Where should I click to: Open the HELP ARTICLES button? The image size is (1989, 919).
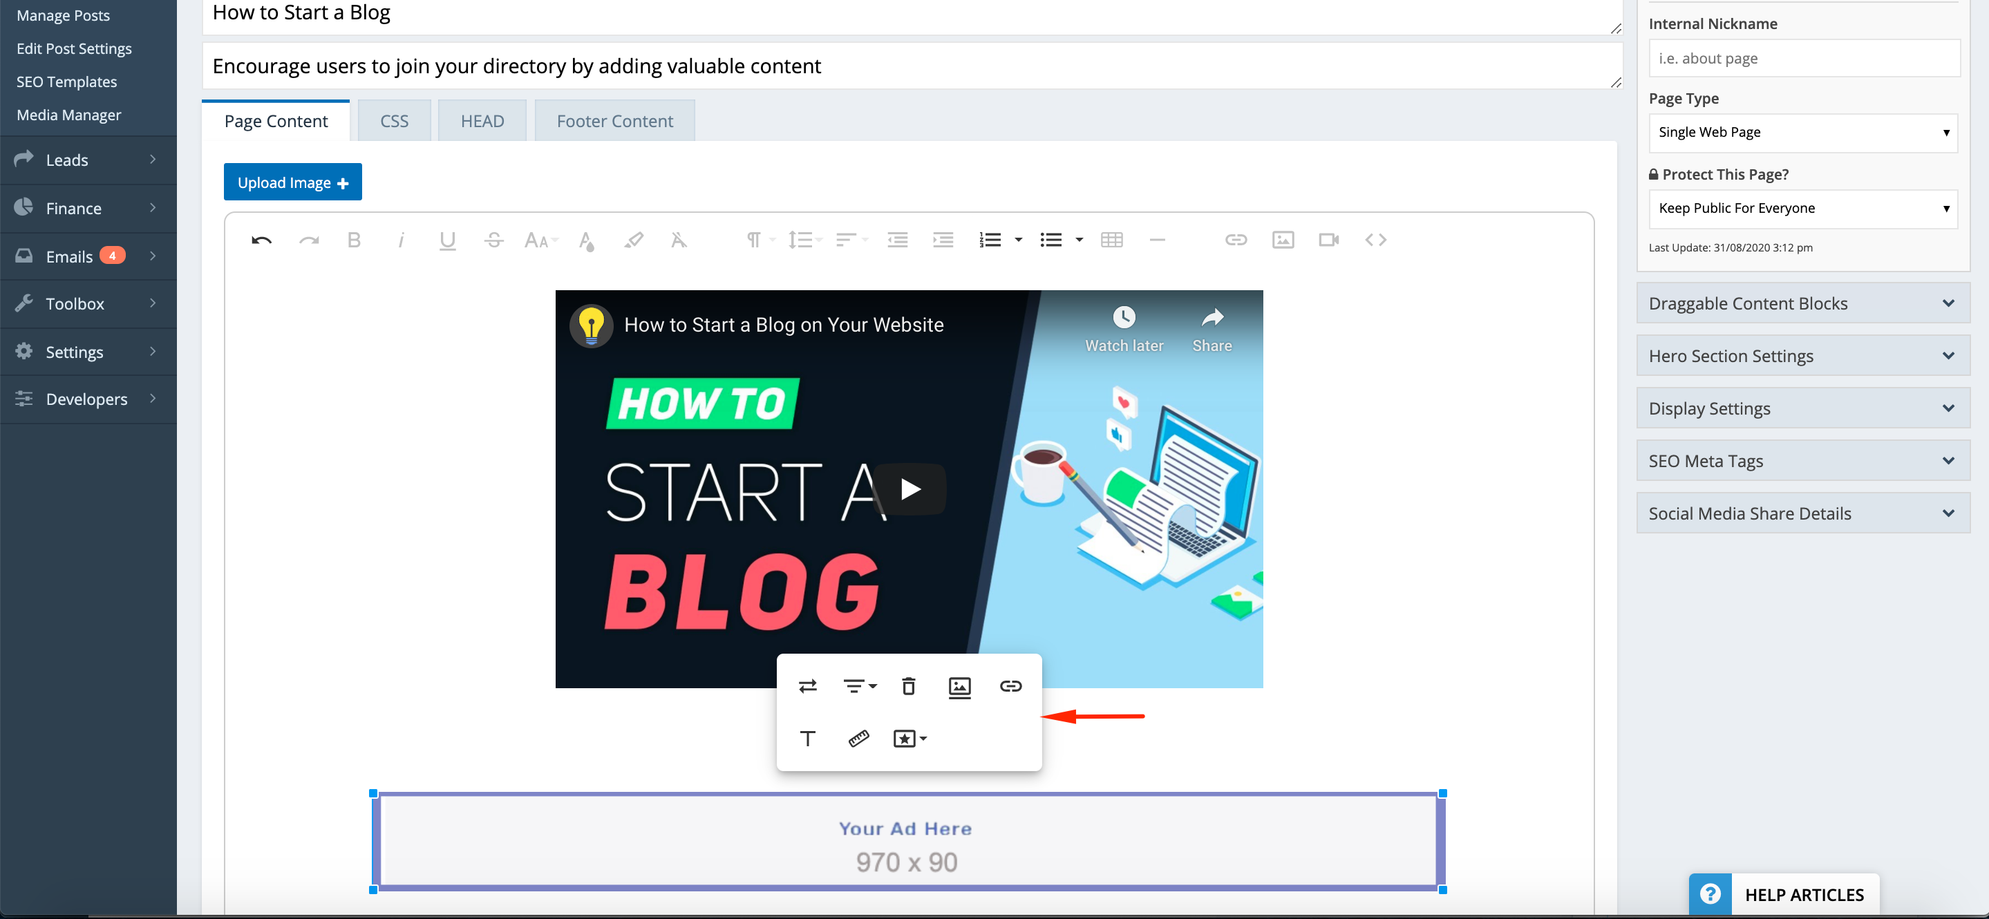tap(1784, 894)
